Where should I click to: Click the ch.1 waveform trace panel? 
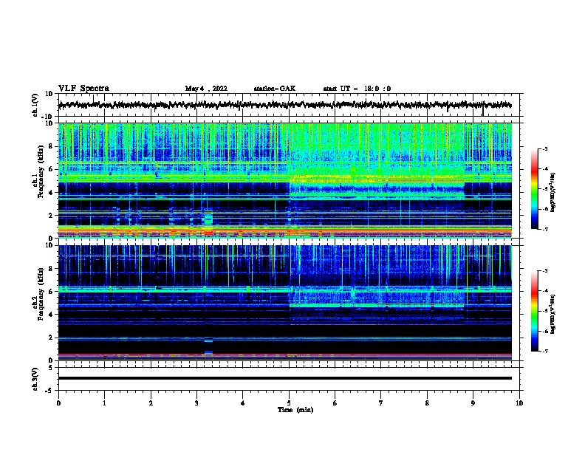tap(289, 105)
